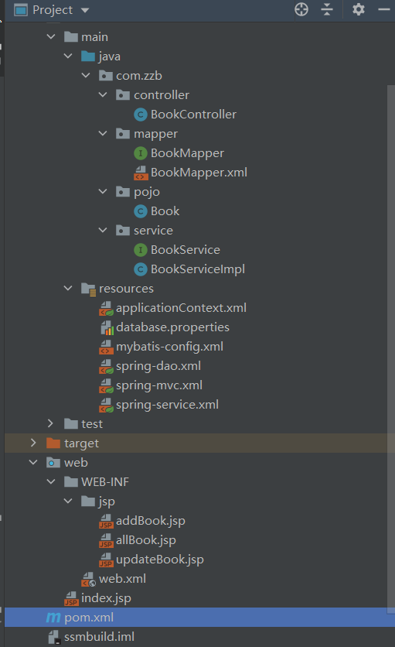Collapse the service package chevron
Screen dimensions: 395x647
click(103, 231)
